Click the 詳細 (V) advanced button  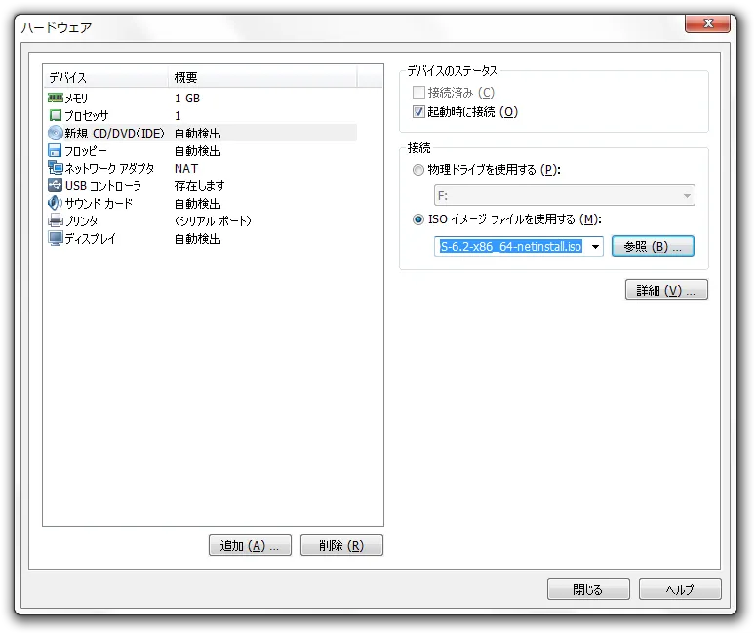[666, 290]
